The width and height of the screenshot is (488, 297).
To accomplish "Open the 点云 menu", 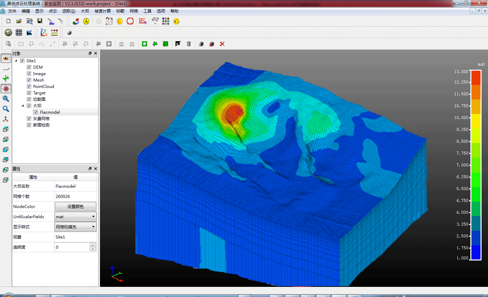I will click(x=53, y=11).
